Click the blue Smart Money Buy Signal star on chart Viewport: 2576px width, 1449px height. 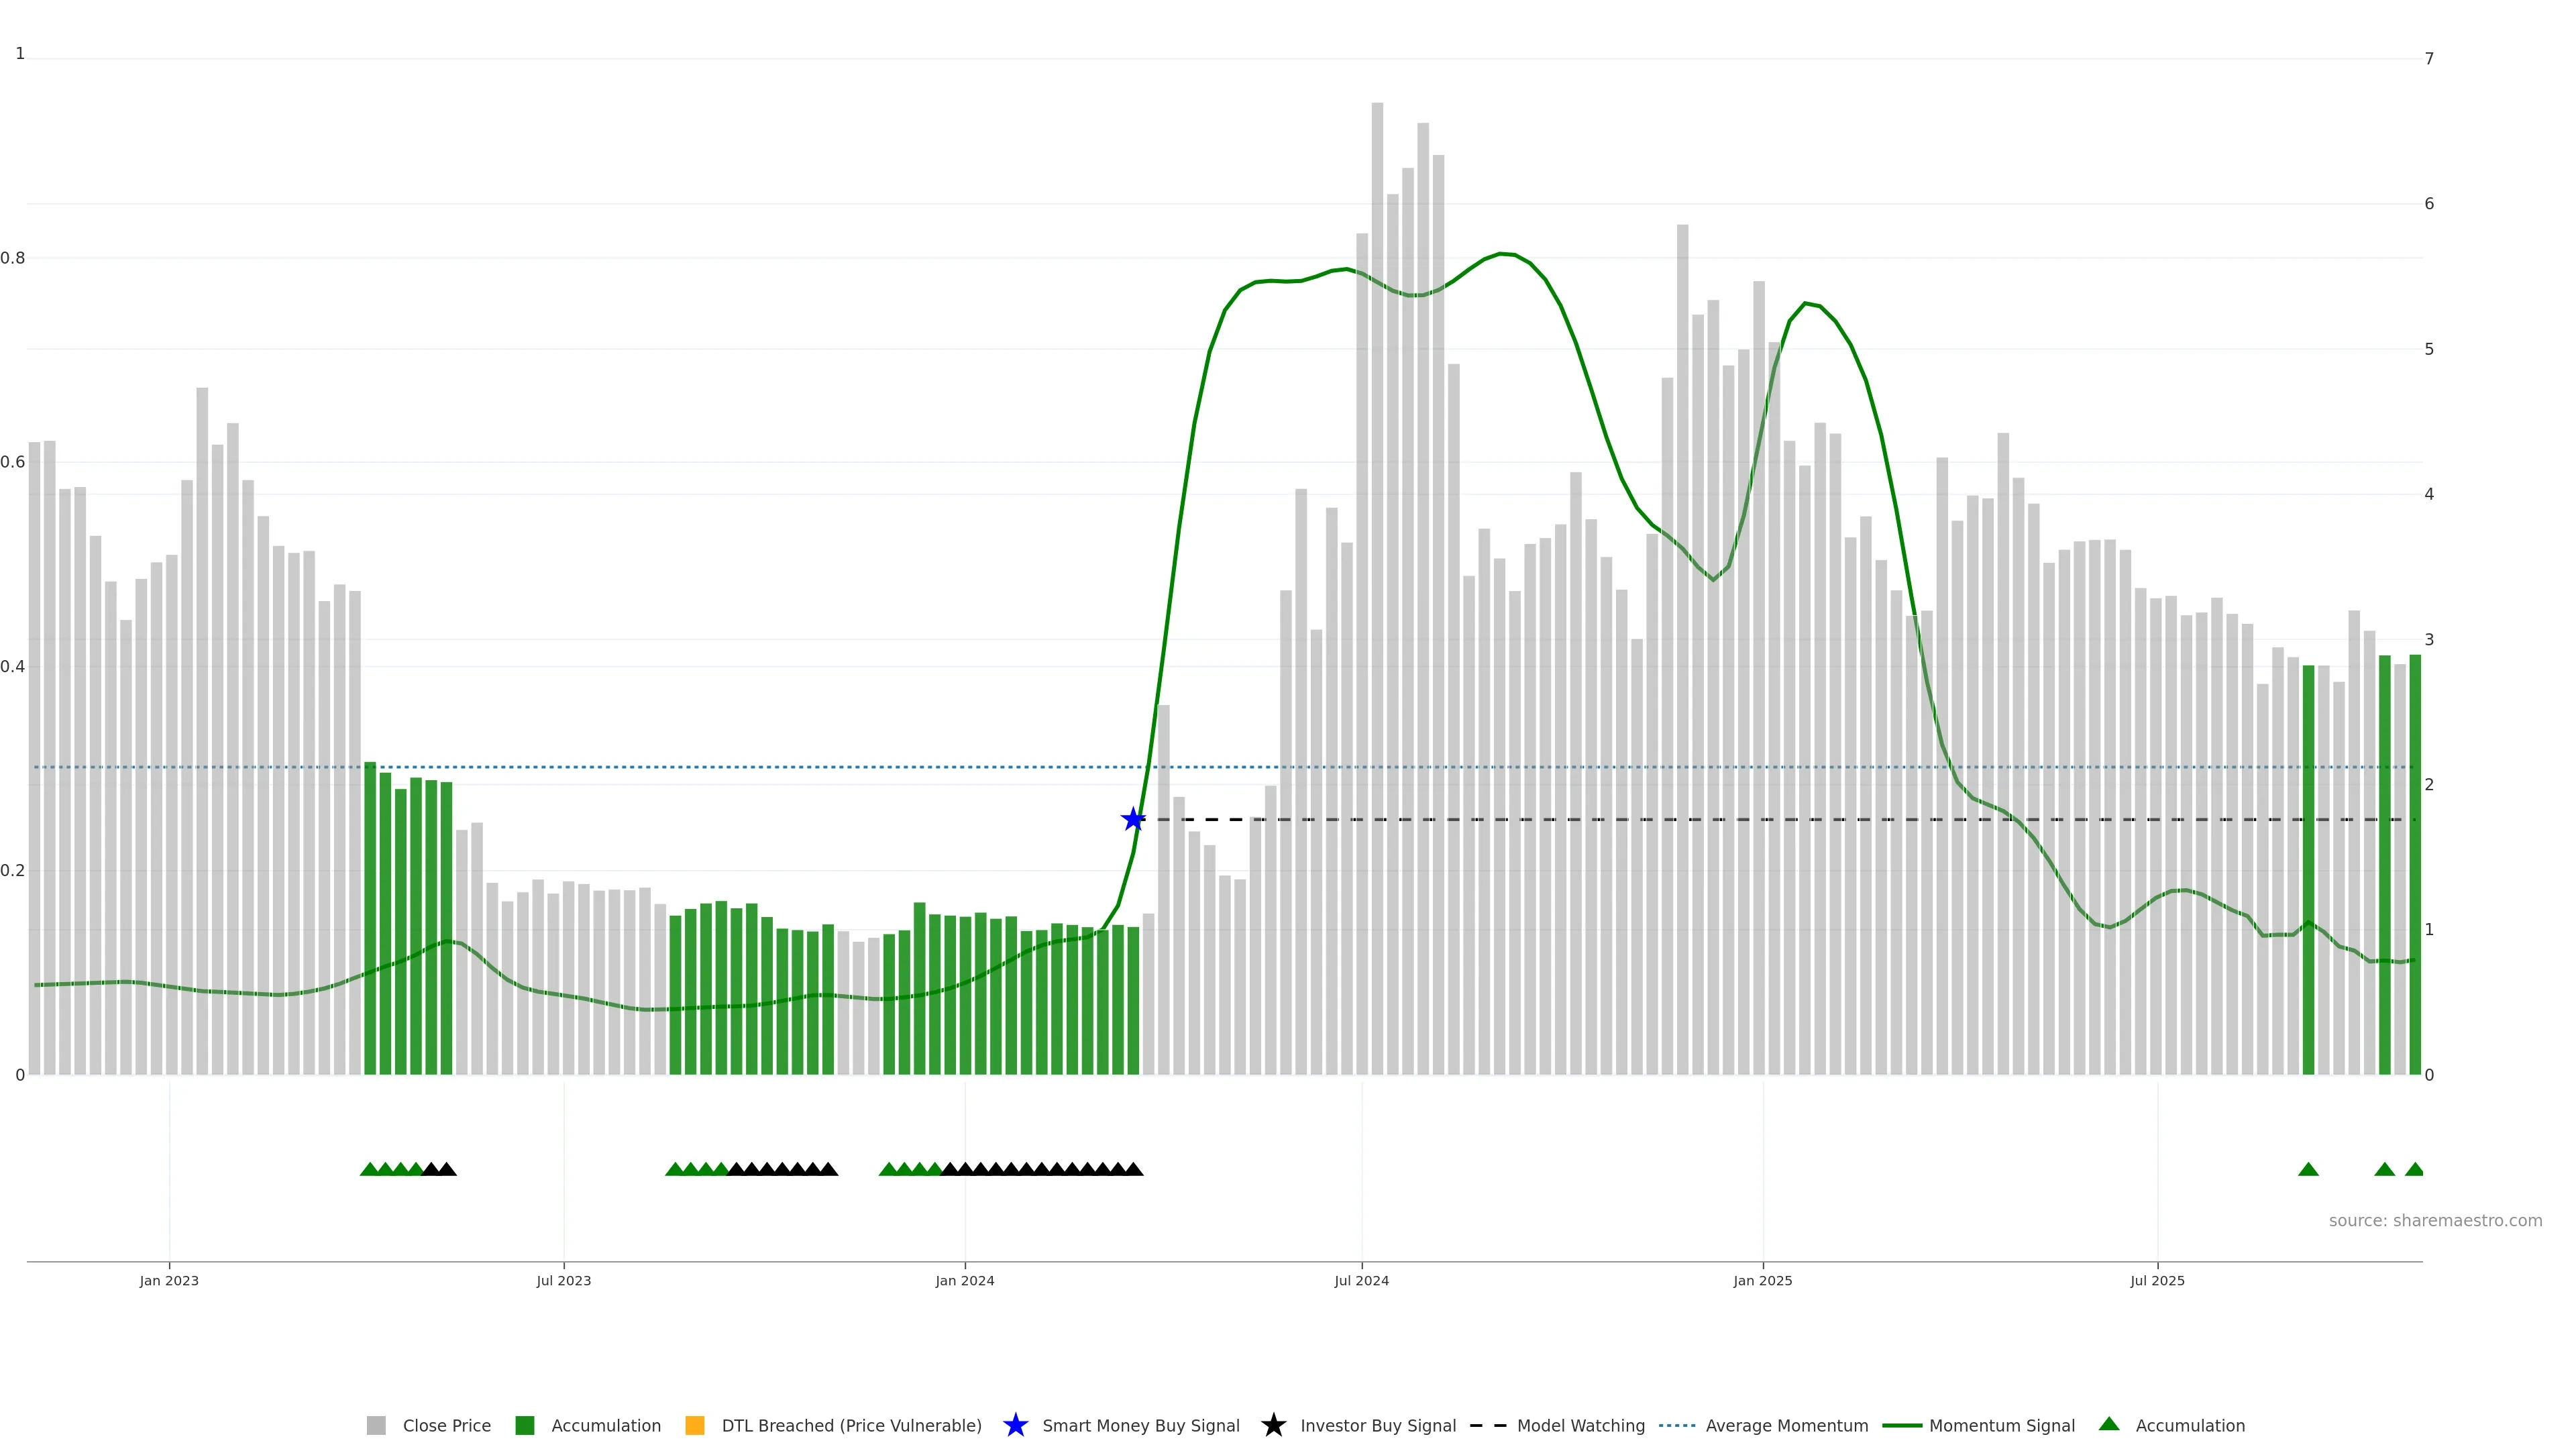1133,820
